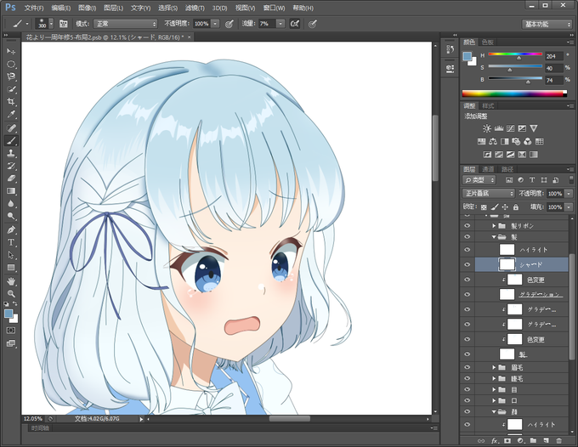
Task: Select the Elliptical Marquee tool
Action: click(11, 64)
